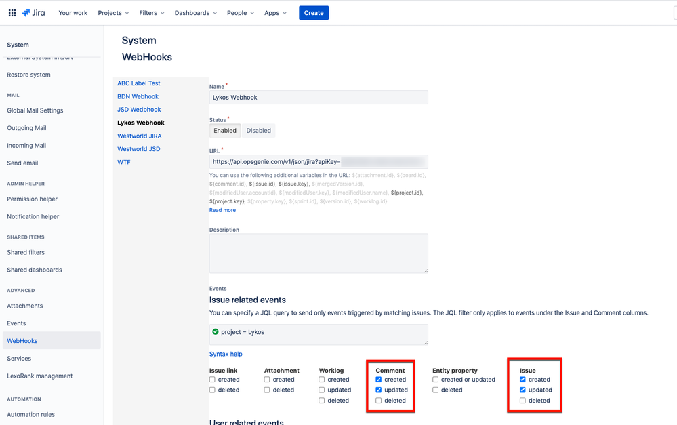Open Services in sidebar
Viewport: 677px width, 425px height.
[x=19, y=359]
